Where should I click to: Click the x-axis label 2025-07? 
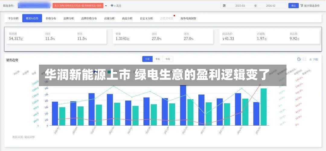pyautogui.click(x=129, y=130)
